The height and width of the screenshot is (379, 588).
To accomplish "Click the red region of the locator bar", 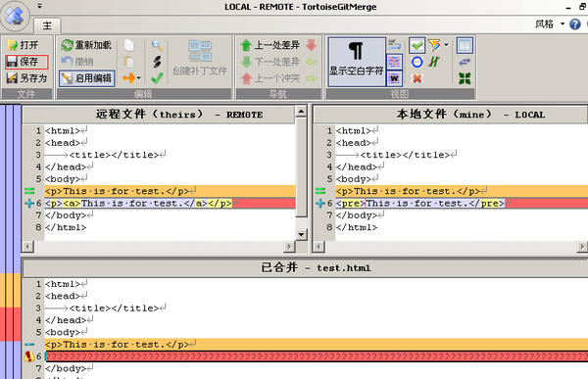I will point(10,324).
